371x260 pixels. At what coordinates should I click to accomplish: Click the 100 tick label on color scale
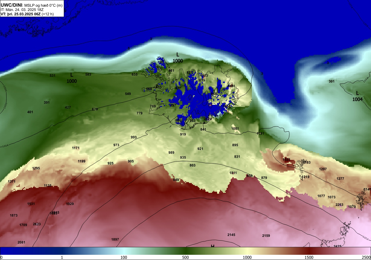pyautogui.click(x=124, y=257)
